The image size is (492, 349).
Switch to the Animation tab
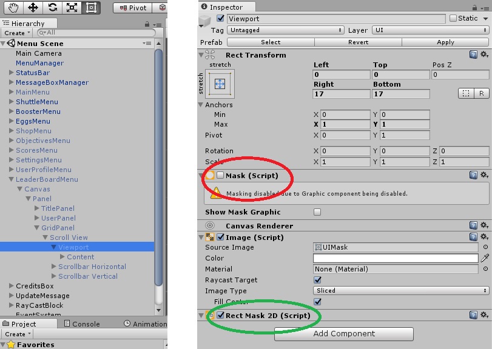[145, 324]
